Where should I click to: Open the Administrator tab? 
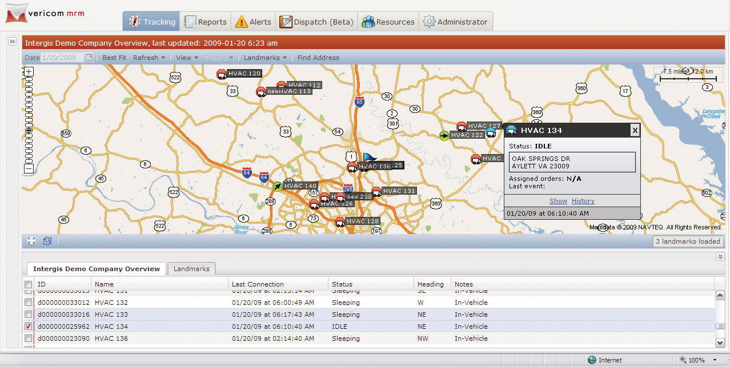tap(456, 22)
